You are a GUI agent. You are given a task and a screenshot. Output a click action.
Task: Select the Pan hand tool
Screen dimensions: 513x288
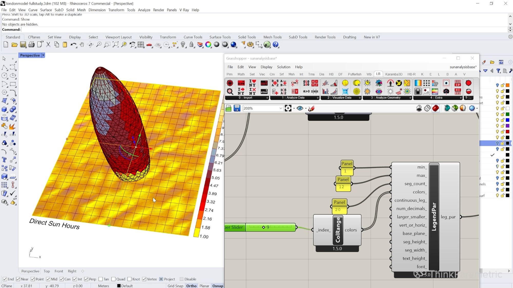tap(82, 45)
